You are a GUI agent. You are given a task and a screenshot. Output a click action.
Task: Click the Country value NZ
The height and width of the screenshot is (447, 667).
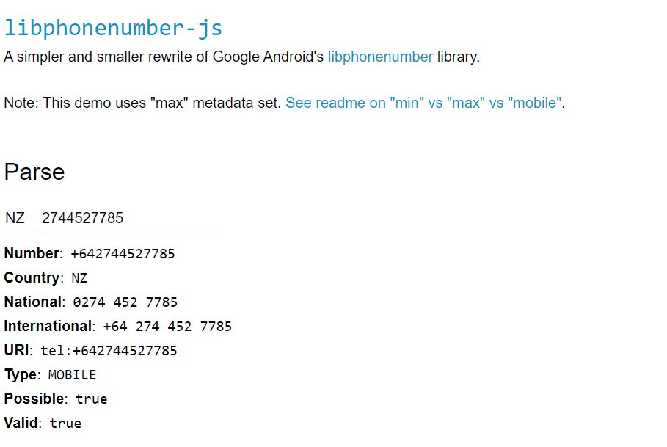point(79,277)
